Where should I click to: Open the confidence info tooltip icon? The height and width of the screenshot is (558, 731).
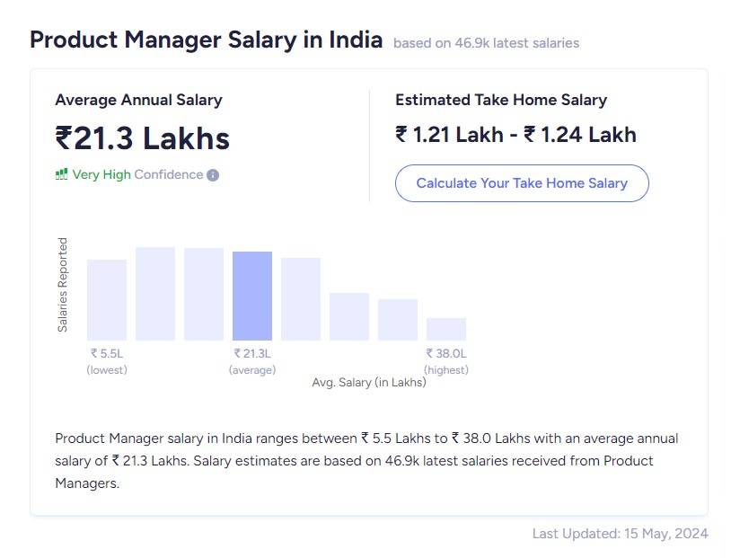(x=212, y=175)
